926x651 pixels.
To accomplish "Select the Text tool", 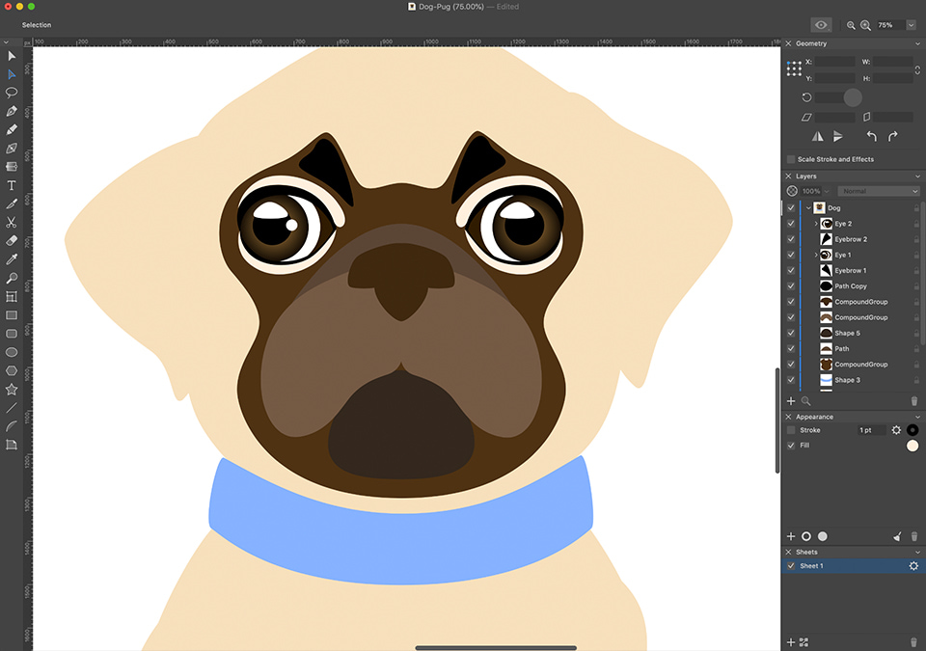I will coord(12,185).
